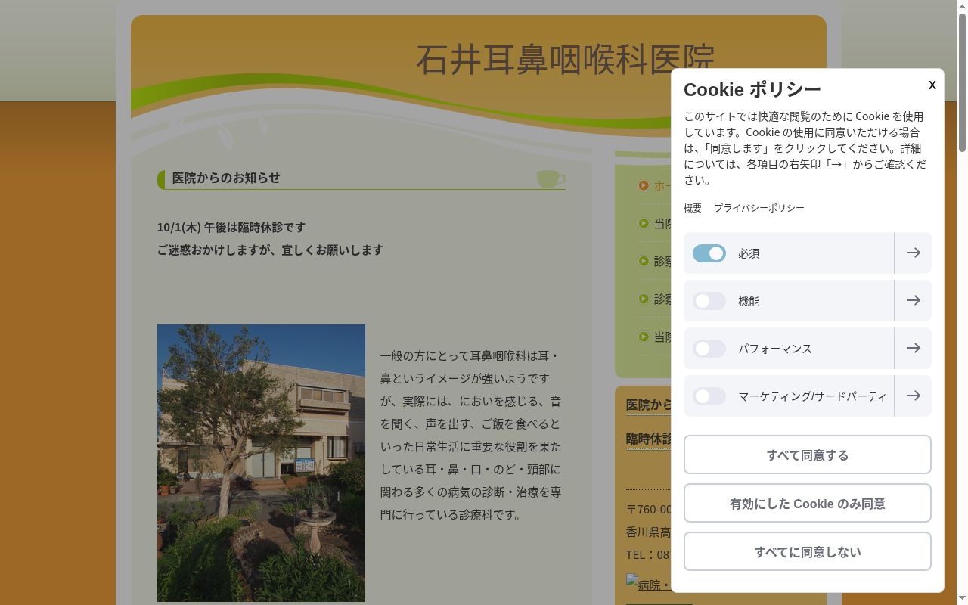Click the 石井耳鼻咽喉科医院 site title
This screenshot has width=968, height=605.
[x=565, y=59]
